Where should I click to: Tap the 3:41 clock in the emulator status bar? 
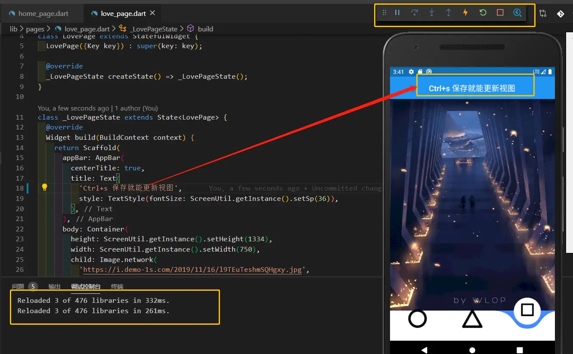398,72
